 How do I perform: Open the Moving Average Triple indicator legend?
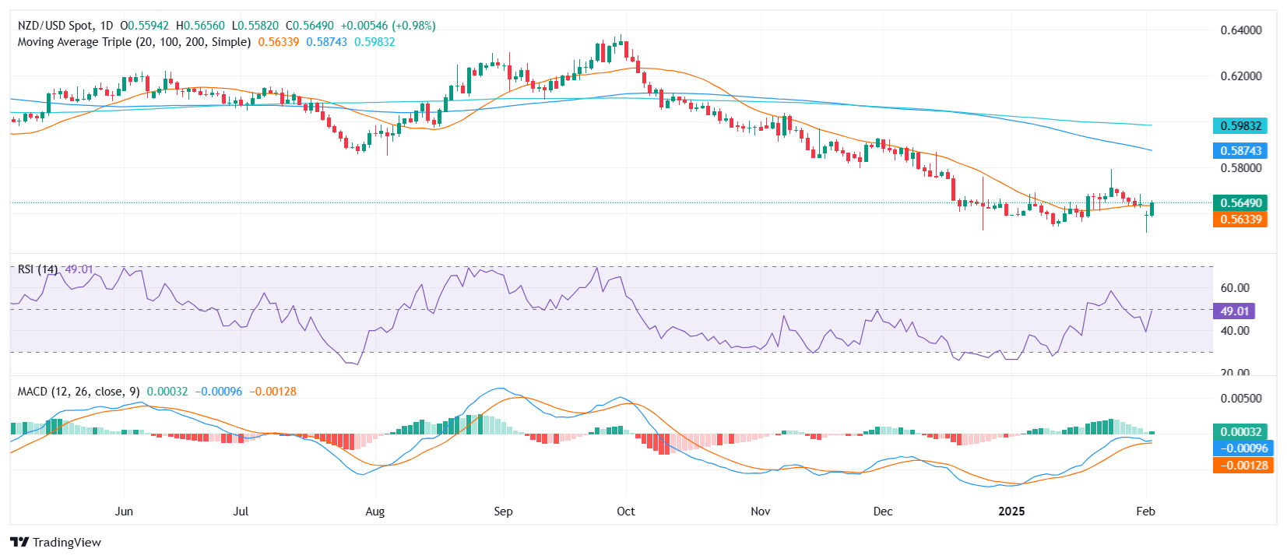pyautogui.click(x=134, y=42)
